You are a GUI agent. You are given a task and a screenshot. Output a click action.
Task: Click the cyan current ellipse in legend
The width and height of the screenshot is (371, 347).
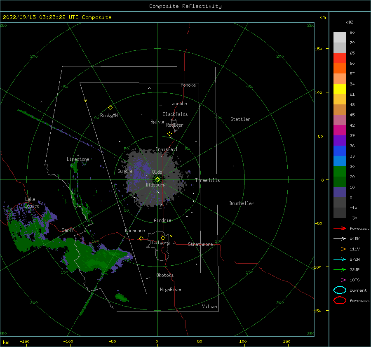(340, 290)
